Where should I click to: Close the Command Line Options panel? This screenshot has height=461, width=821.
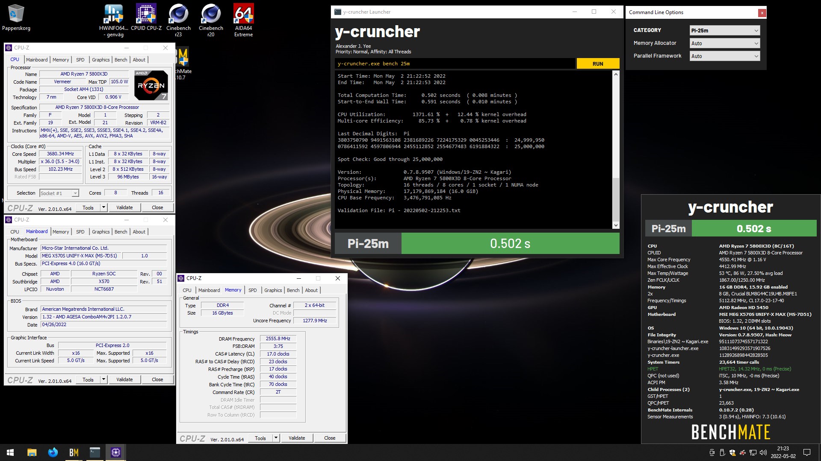click(762, 13)
